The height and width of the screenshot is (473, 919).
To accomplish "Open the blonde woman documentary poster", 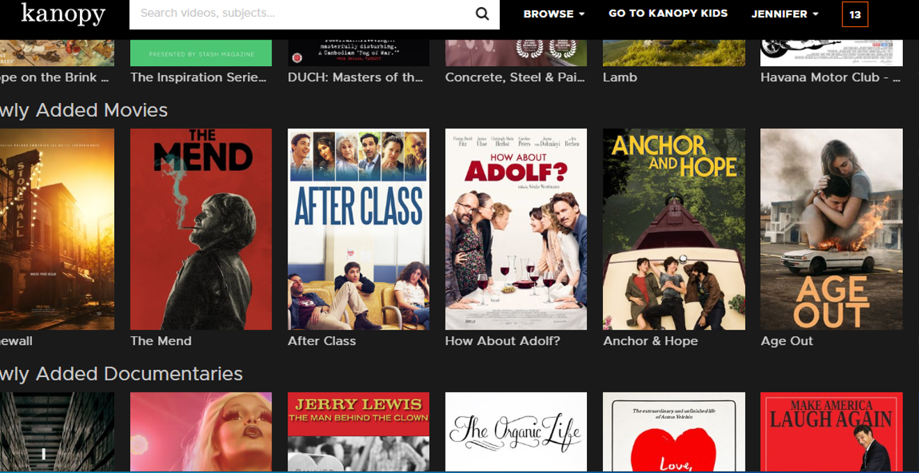I will [201, 432].
